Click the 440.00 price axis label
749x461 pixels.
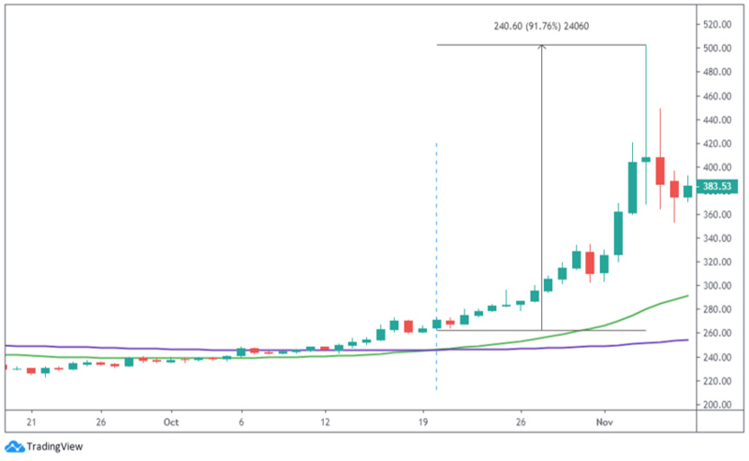pos(717,120)
